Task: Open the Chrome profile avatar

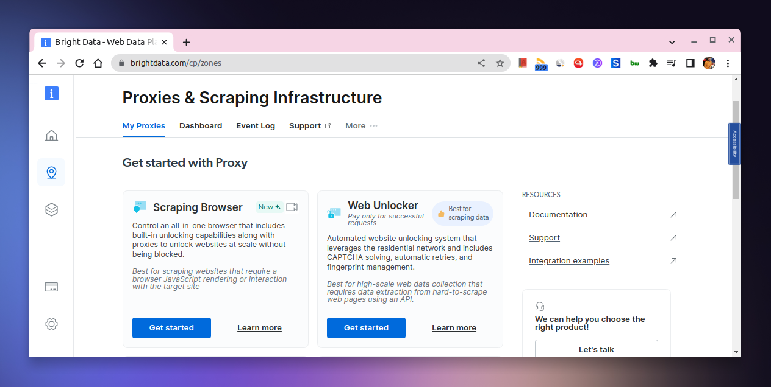Action: (x=709, y=63)
